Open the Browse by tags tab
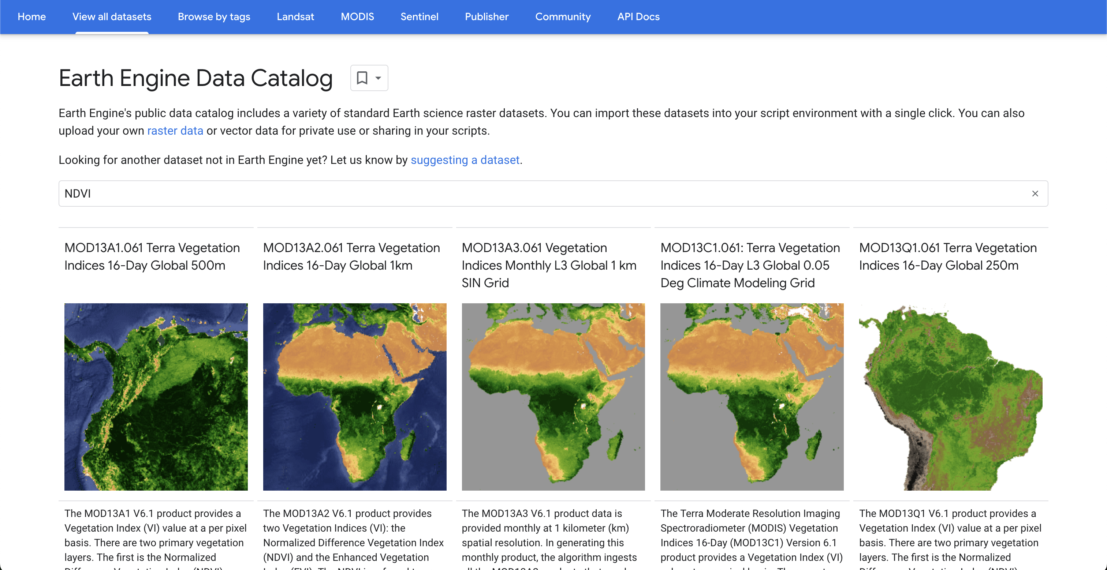The image size is (1107, 570). pyautogui.click(x=213, y=17)
